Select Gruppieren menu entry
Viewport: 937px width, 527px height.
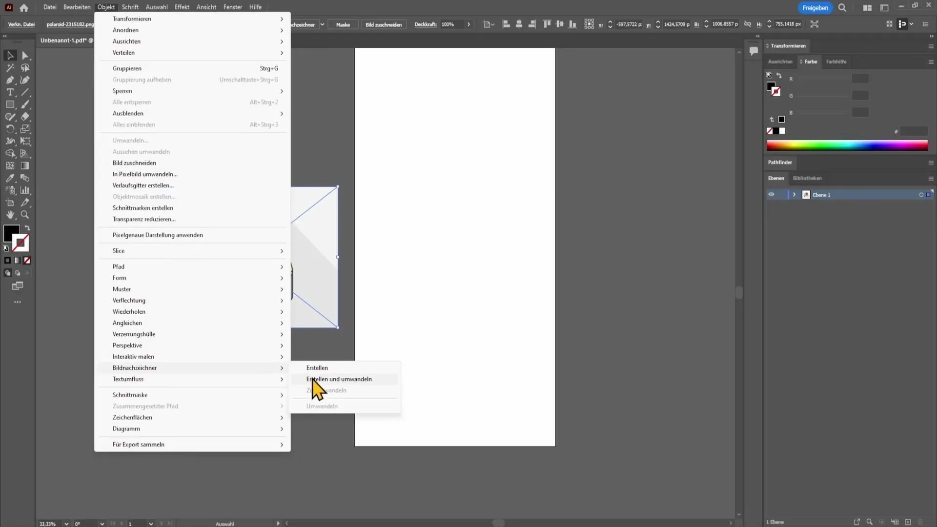(193, 68)
